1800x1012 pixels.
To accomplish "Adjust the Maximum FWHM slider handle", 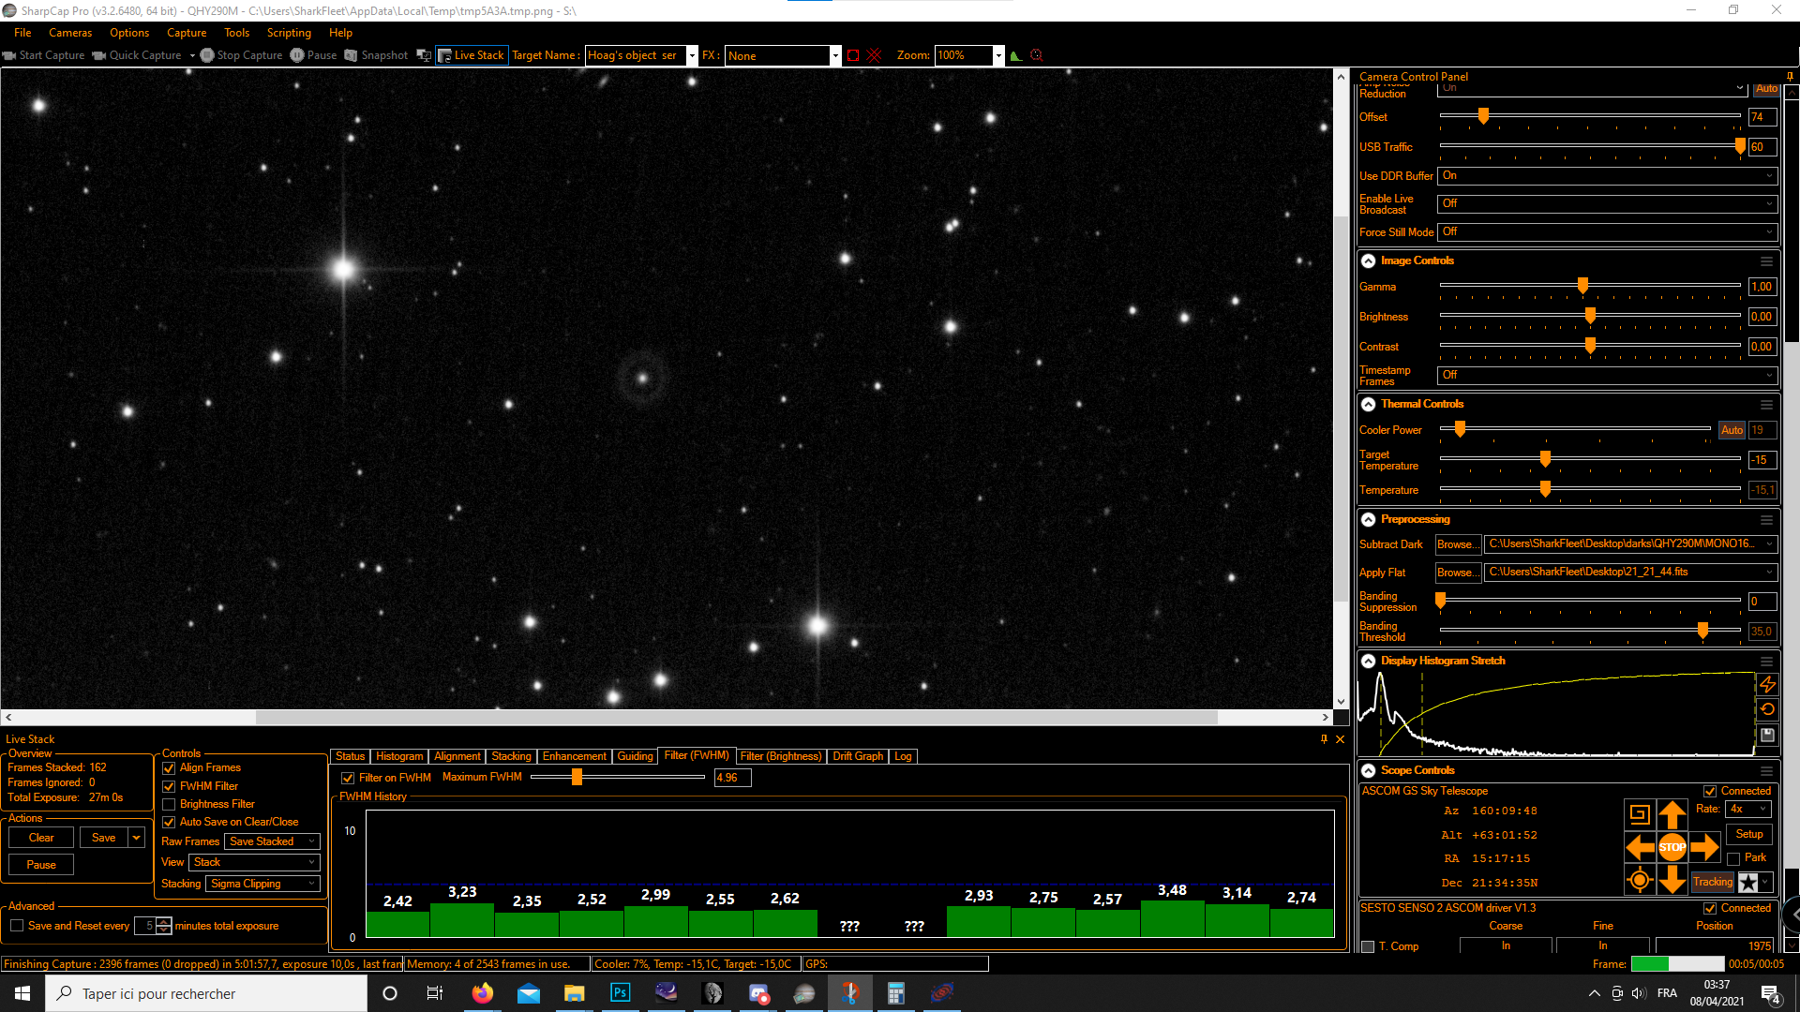I will tap(577, 777).
